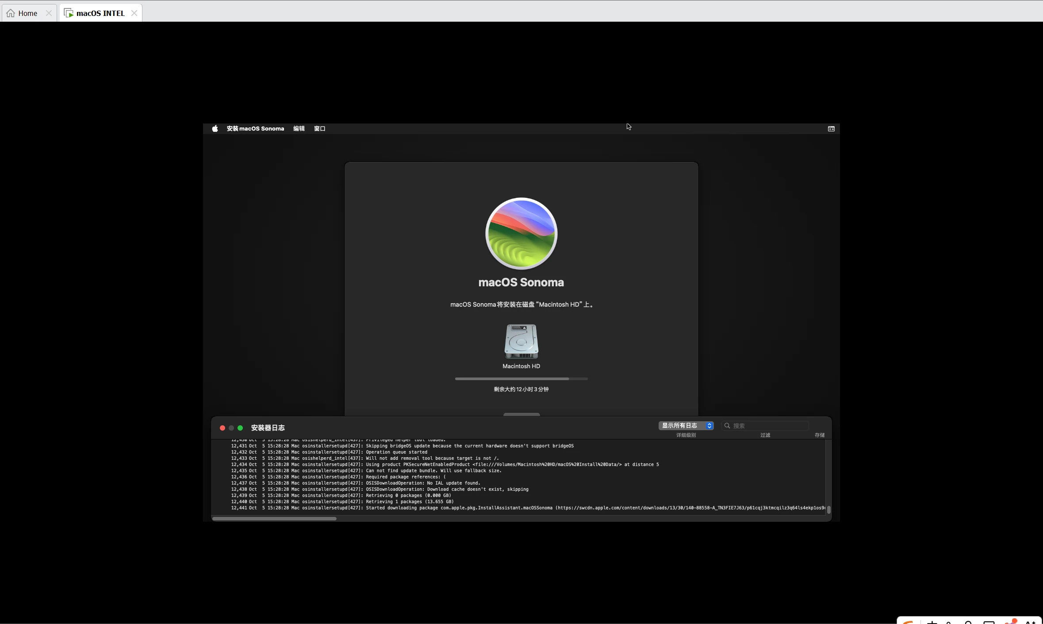Click the macOS Sonoma heading text

click(521, 282)
